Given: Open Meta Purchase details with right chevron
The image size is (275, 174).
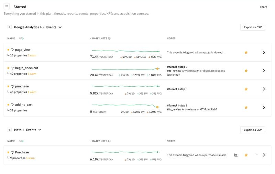Looking at the screenshot, I should point(264,155).
